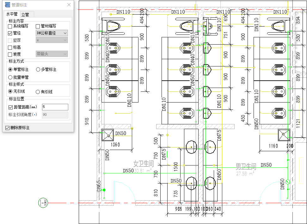
Task: Close the 管道标注 dialog
Action: [69, 5]
